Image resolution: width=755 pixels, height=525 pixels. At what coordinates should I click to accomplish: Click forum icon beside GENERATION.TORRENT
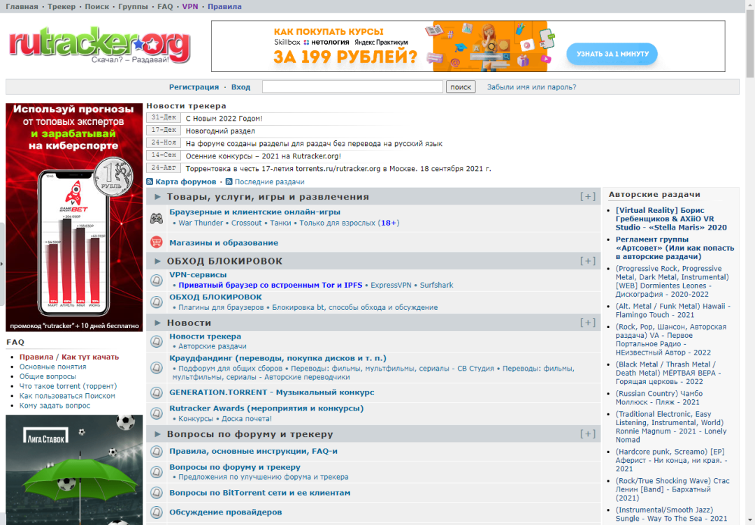pyautogui.click(x=157, y=392)
